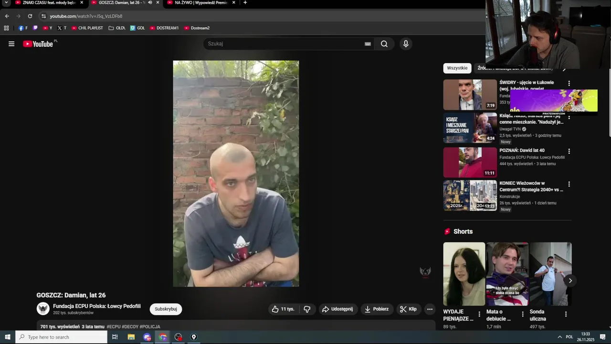Open the WYDAJE PIENIĄDZE short

(x=464, y=274)
